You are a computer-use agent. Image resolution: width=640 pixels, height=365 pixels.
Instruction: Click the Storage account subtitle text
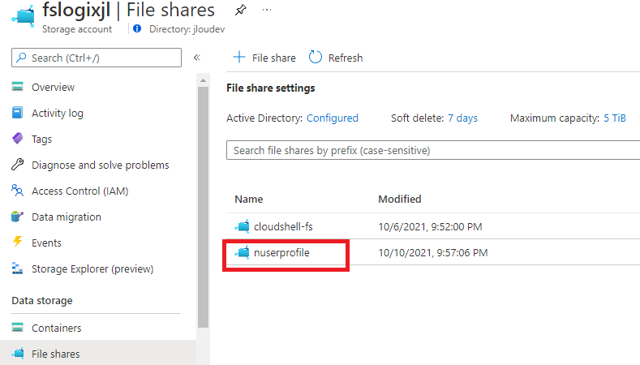coord(77,29)
